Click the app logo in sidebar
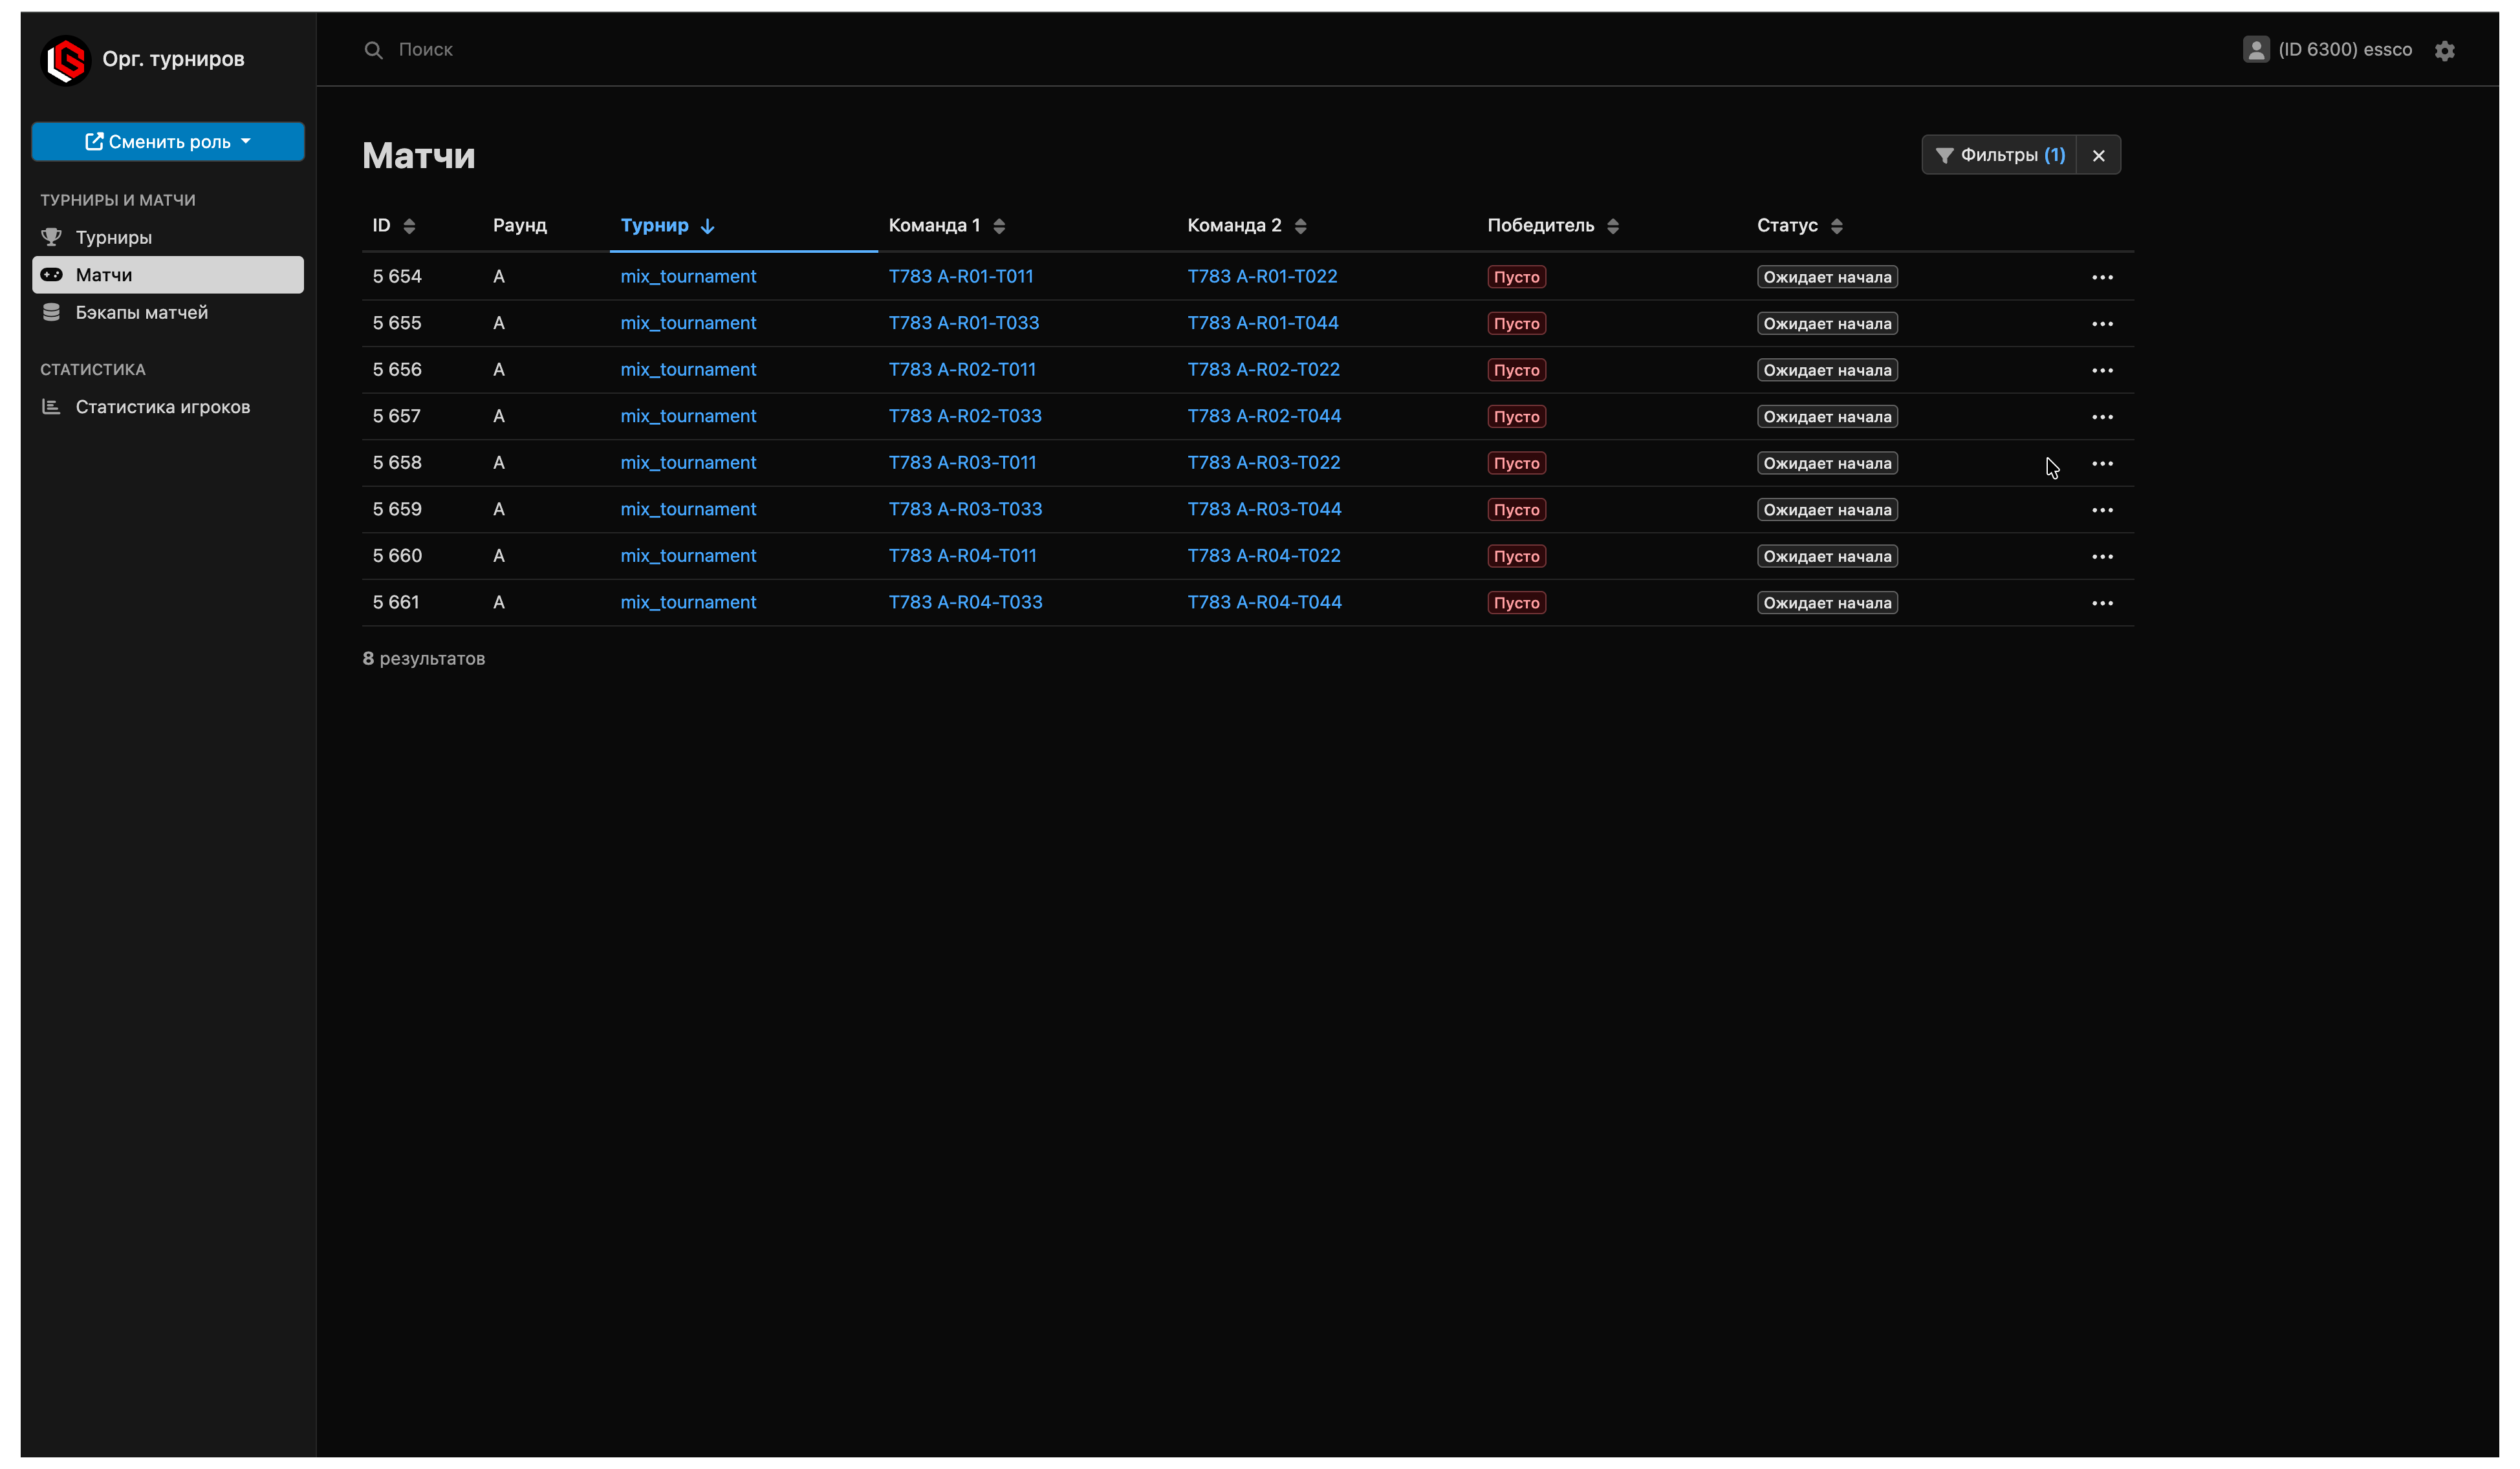Viewport: 2520px width, 1469px height. tap(66, 60)
